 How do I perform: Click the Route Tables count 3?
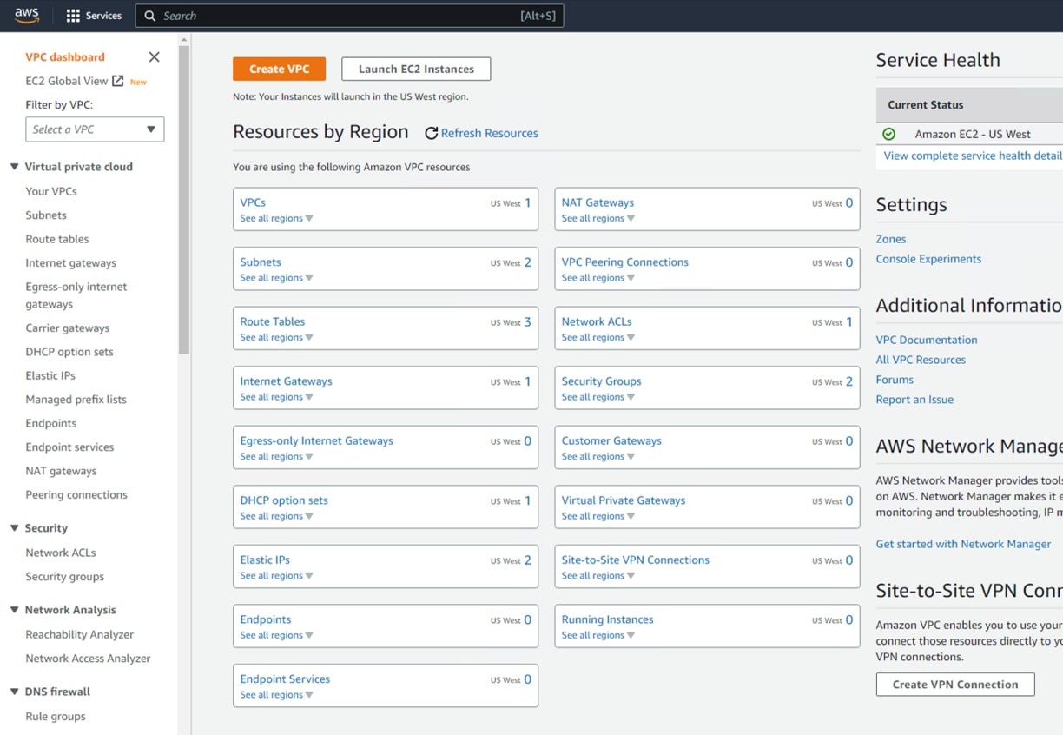click(527, 322)
